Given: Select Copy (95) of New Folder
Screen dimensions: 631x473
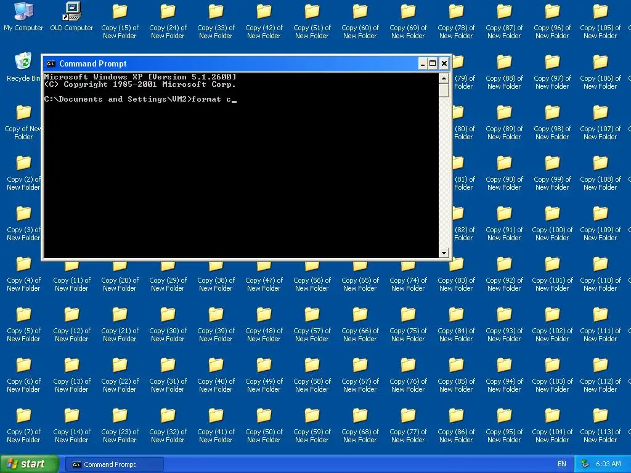Looking at the screenshot, I should [x=504, y=425].
